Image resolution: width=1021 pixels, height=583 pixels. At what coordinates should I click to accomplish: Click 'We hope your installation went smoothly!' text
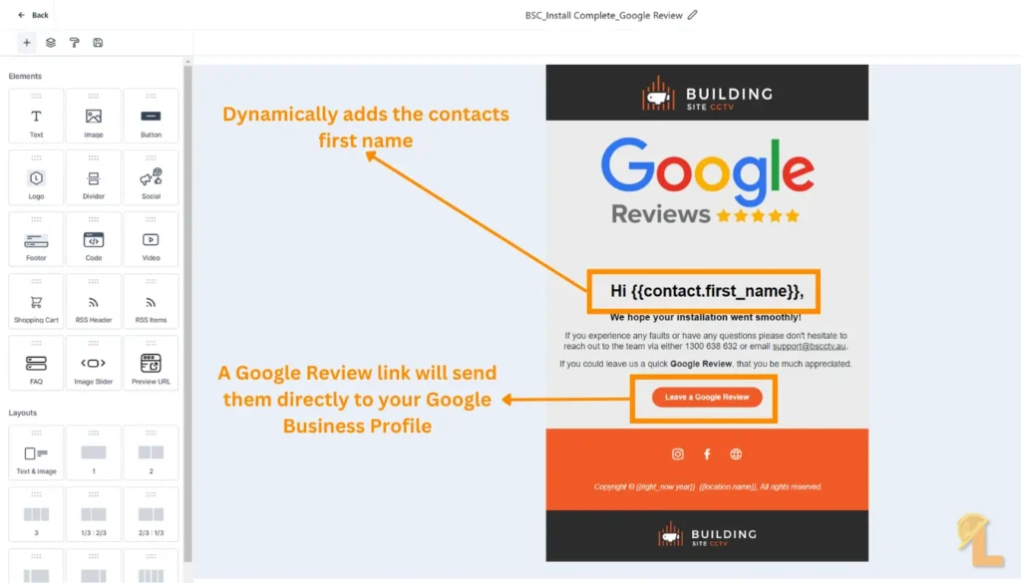click(x=705, y=318)
